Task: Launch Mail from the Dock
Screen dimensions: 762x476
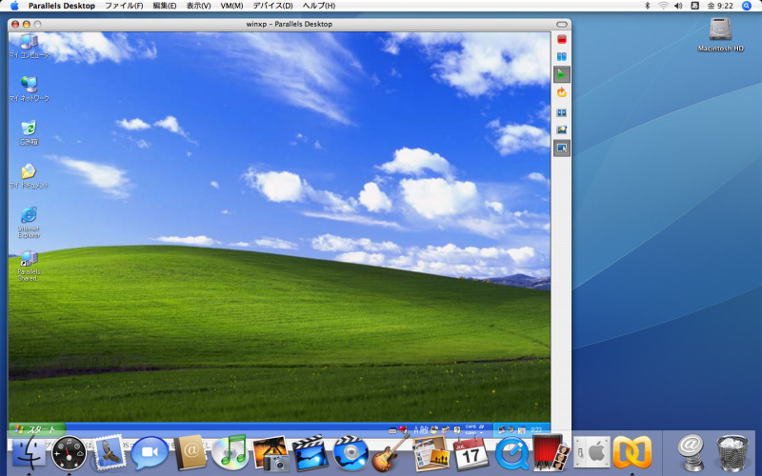Action: [x=109, y=453]
